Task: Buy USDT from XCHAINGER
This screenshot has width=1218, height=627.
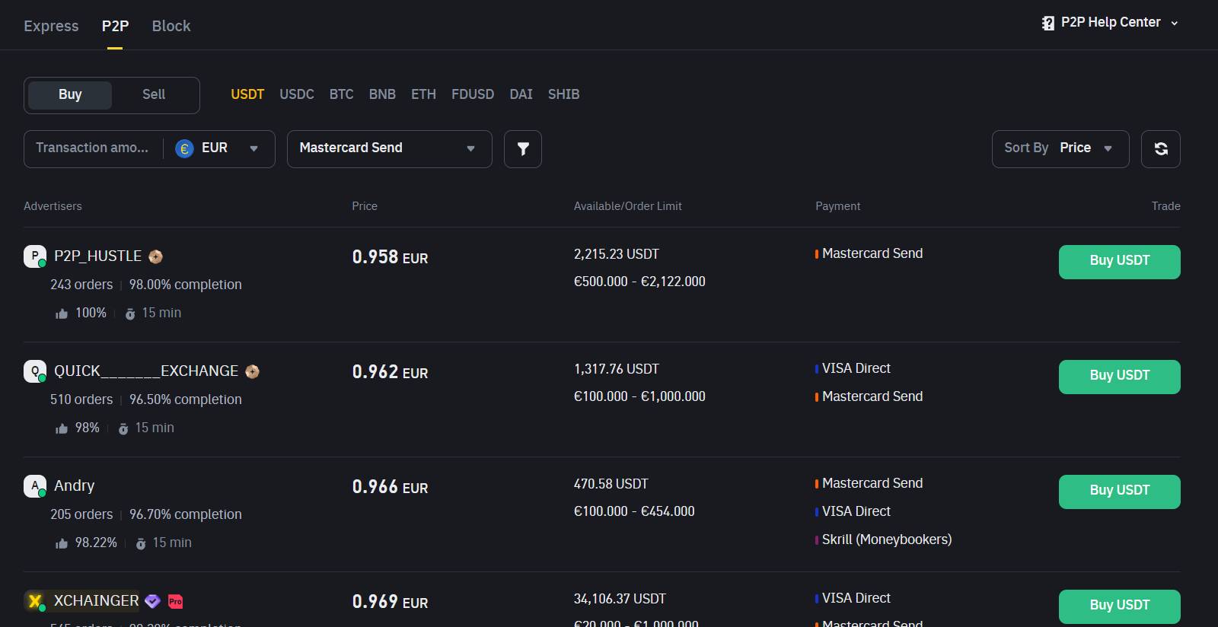Action: coord(1120,606)
